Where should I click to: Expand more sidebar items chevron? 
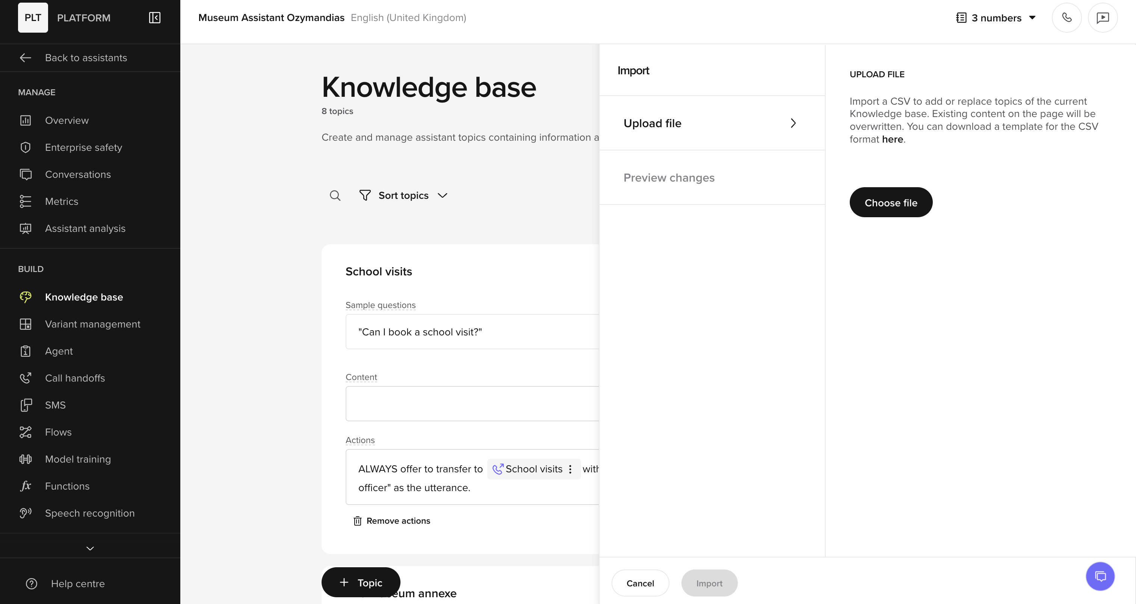(x=90, y=548)
